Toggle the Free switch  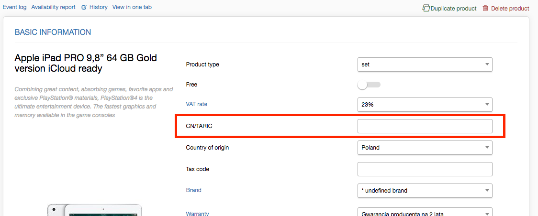[x=369, y=85]
